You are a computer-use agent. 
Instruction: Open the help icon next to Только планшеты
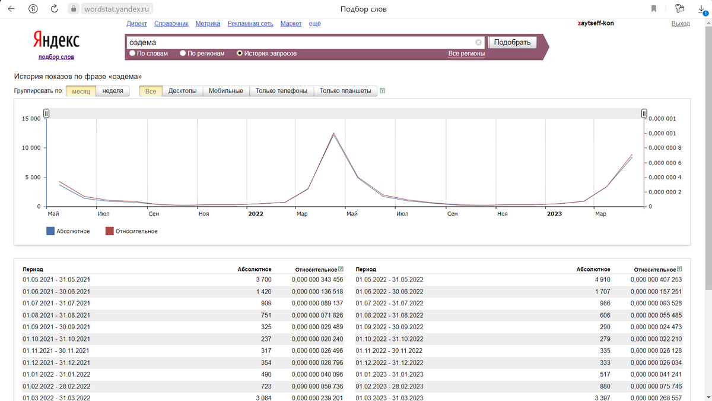pyautogui.click(x=382, y=91)
